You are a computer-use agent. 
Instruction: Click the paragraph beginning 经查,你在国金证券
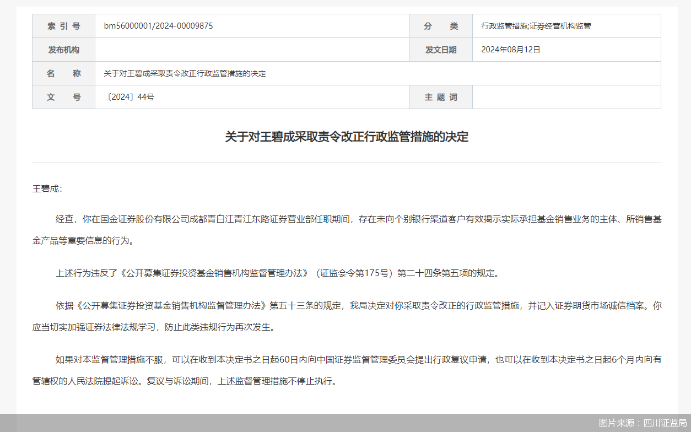click(347, 230)
